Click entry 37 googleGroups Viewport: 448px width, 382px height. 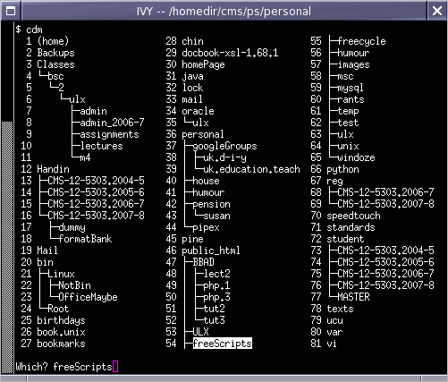click(224, 146)
